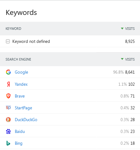Image resolution: width=140 pixels, height=150 pixels.
Task: Collapse the 'Keyword not defined' row
Action: tap(8, 41)
